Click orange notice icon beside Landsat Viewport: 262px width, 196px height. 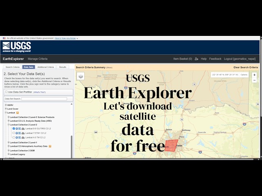pos(18,113)
